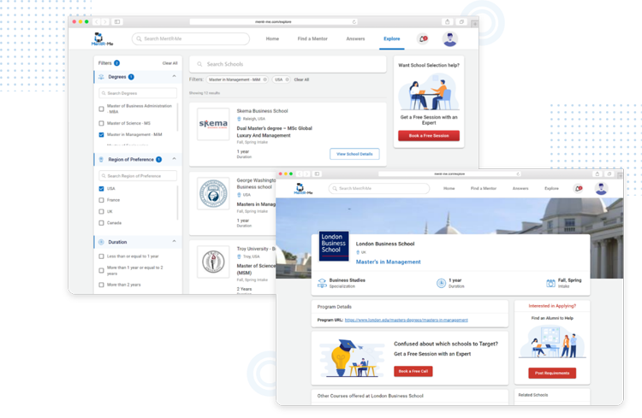642x418 pixels.
Task: Open Home tab in front London window
Action: click(449, 189)
